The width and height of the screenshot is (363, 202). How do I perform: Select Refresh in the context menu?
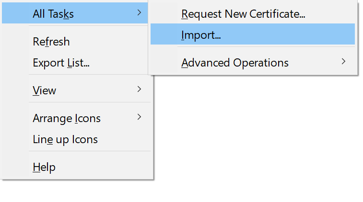click(51, 42)
